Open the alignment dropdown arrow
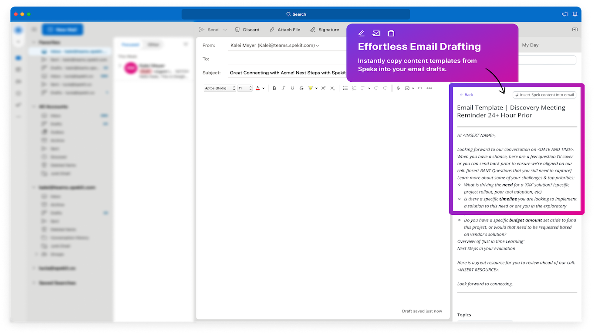 pyautogui.click(x=369, y=88)
